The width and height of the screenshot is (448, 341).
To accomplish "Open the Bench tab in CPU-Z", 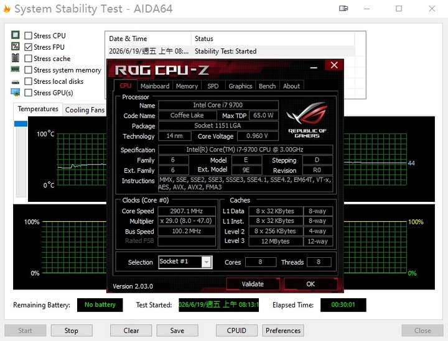I will pyautogui.click(x=267, y=86).
